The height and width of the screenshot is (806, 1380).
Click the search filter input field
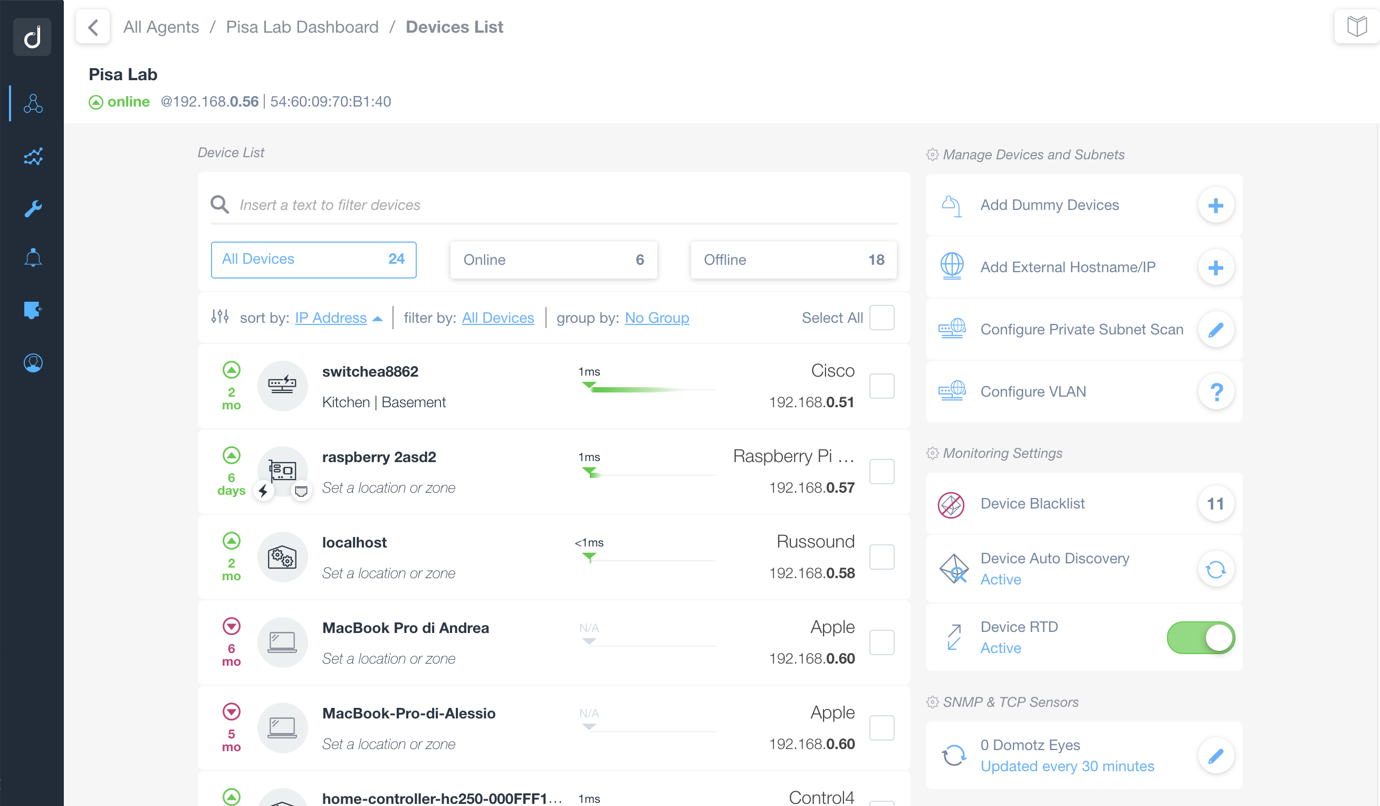coord(555,204)
